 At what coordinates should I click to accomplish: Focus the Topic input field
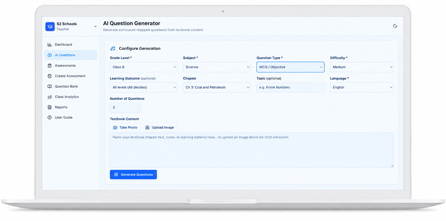tap(290, 87)
